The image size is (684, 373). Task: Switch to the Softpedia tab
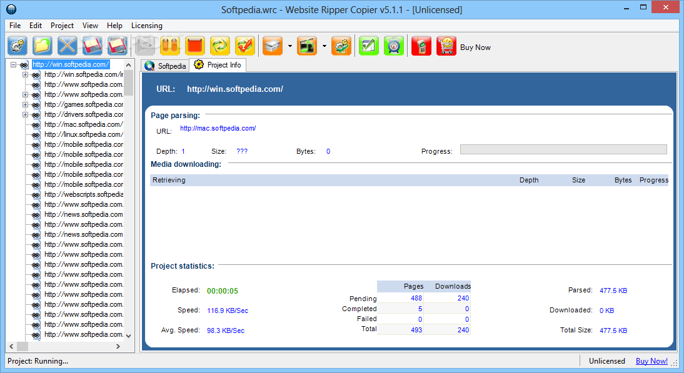(166, 66)
